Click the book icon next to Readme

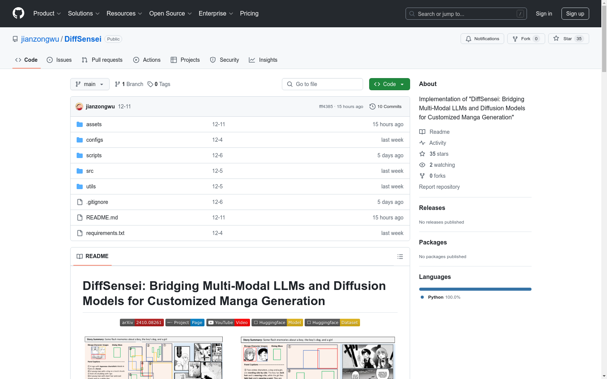pyautogui.click(x=422, y=132)
